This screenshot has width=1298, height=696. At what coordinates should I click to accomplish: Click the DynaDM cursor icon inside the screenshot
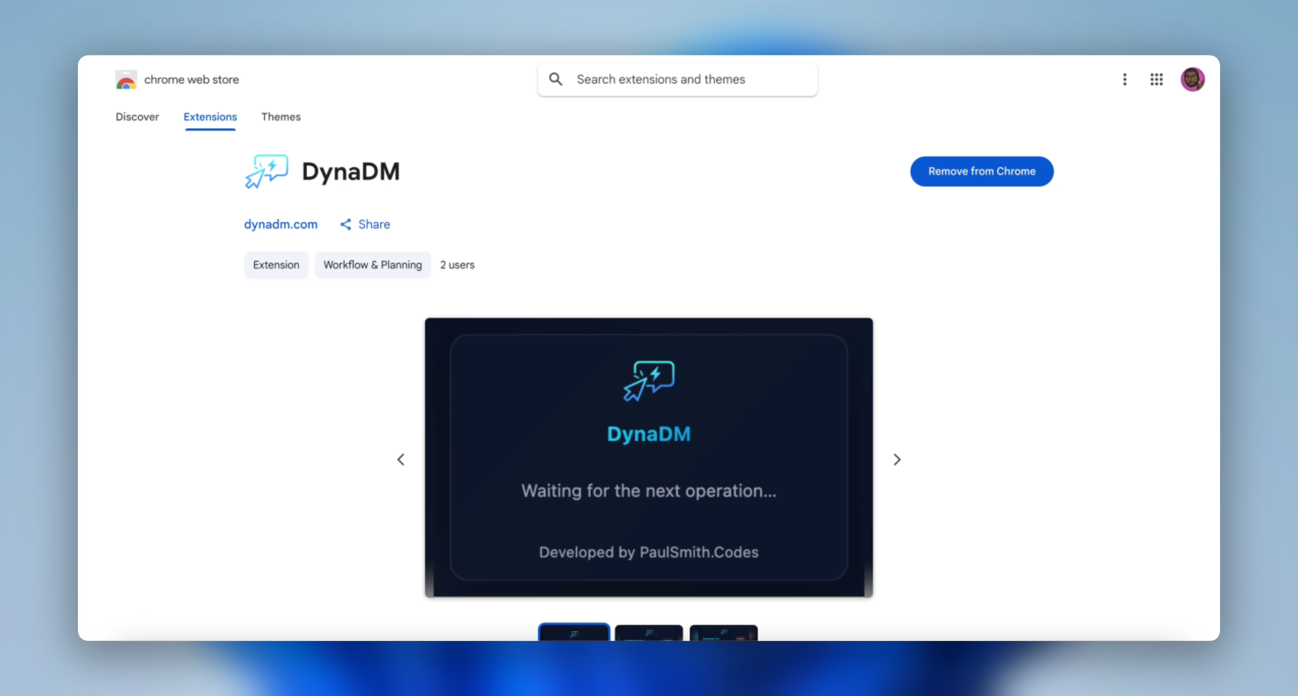click(x=648, y=381)
